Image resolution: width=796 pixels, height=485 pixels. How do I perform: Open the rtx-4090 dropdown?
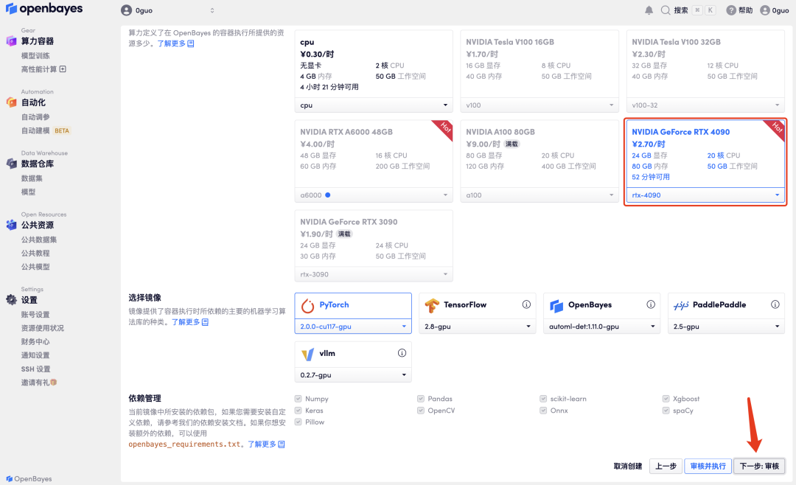705,195
